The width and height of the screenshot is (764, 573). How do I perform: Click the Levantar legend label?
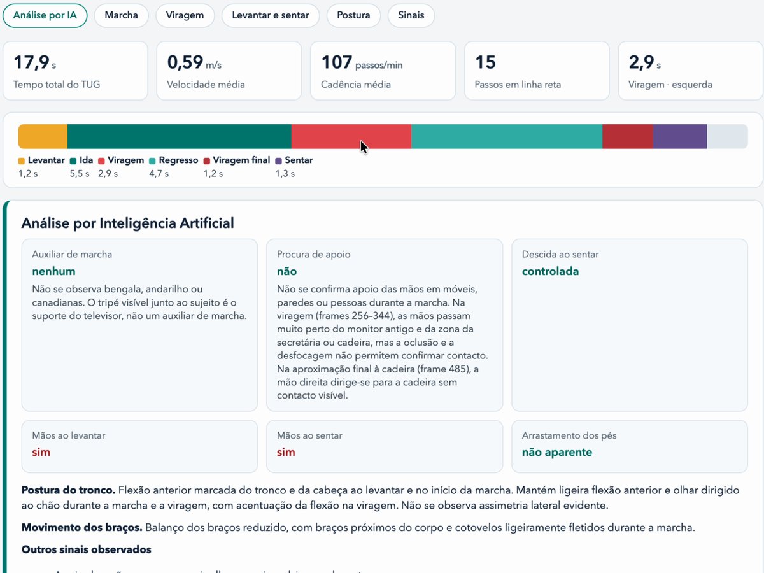click(x=46, y=160)
